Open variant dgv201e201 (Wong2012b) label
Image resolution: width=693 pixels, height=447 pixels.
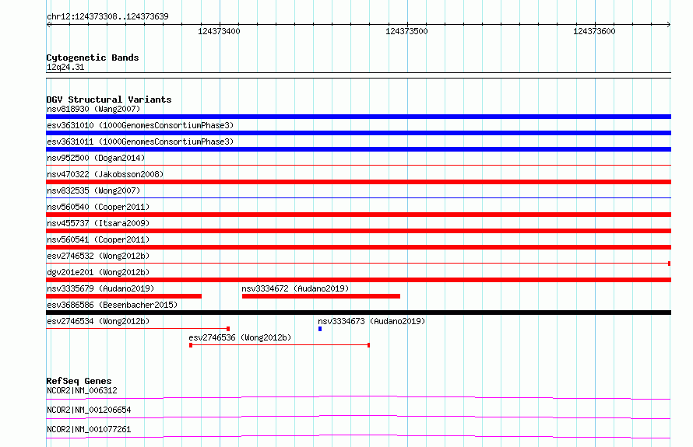pos(98,272)
